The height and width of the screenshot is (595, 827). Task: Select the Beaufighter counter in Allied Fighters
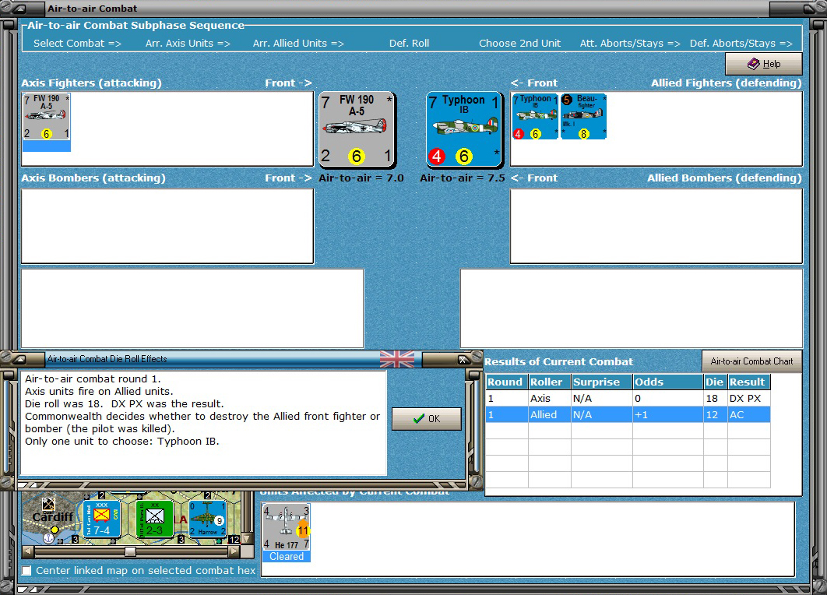pyautogui.click(x=583, y=116)
